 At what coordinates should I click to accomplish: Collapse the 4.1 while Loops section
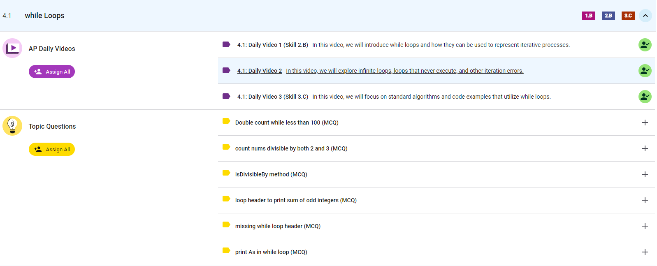(645, 16)
